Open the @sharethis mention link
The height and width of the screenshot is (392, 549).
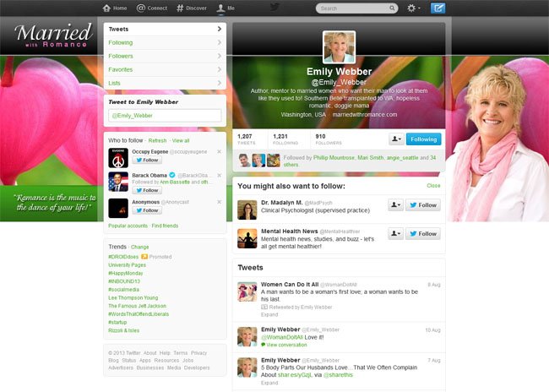point(338,375)
